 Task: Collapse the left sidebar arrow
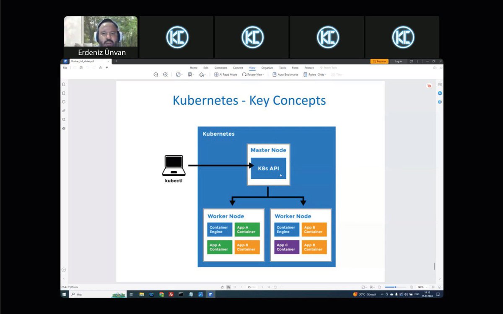64,279
